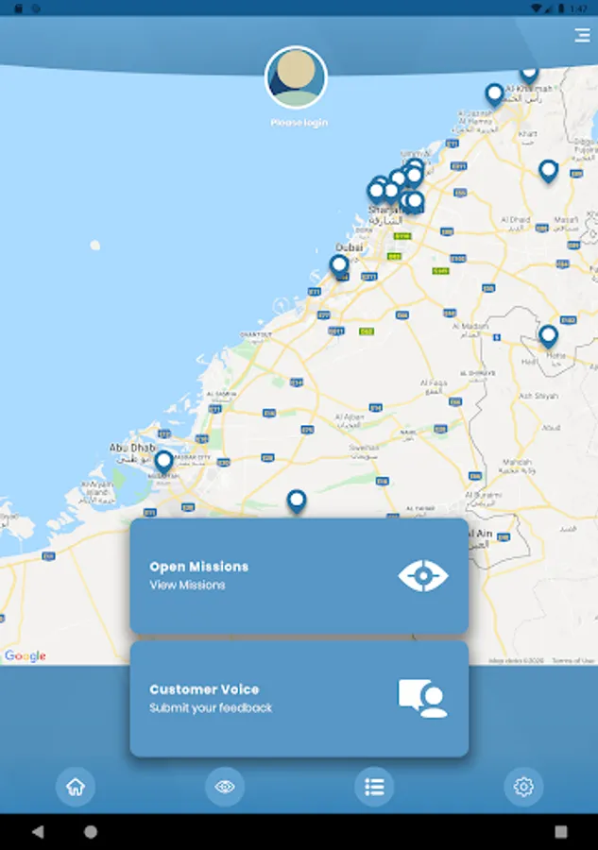The image size is (598, 850).
Task: Tap the Android home circle button
Action: click(91, 831)
